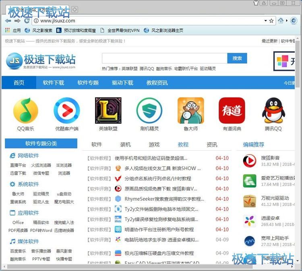
Task: Click the browser skin shirt icon
Action: point(256,3)
